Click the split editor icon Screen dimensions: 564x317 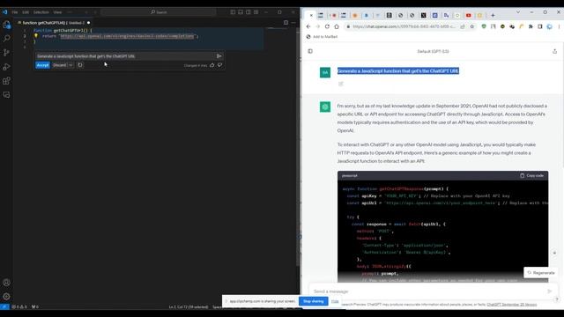point(286,23)
